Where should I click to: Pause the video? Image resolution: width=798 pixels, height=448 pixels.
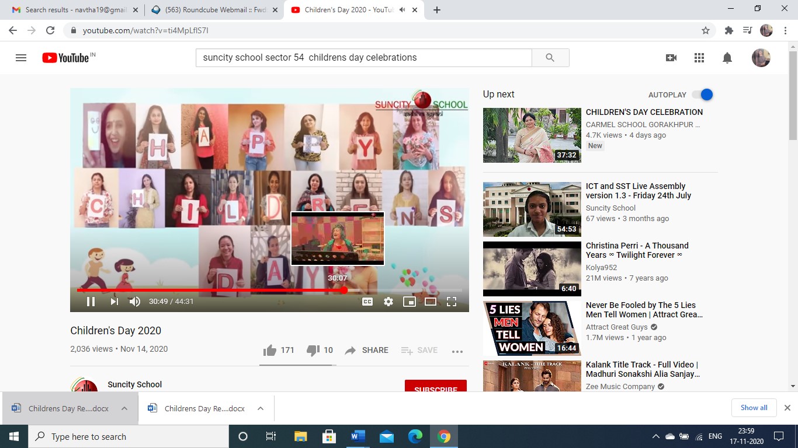click(x=91, y=302)
